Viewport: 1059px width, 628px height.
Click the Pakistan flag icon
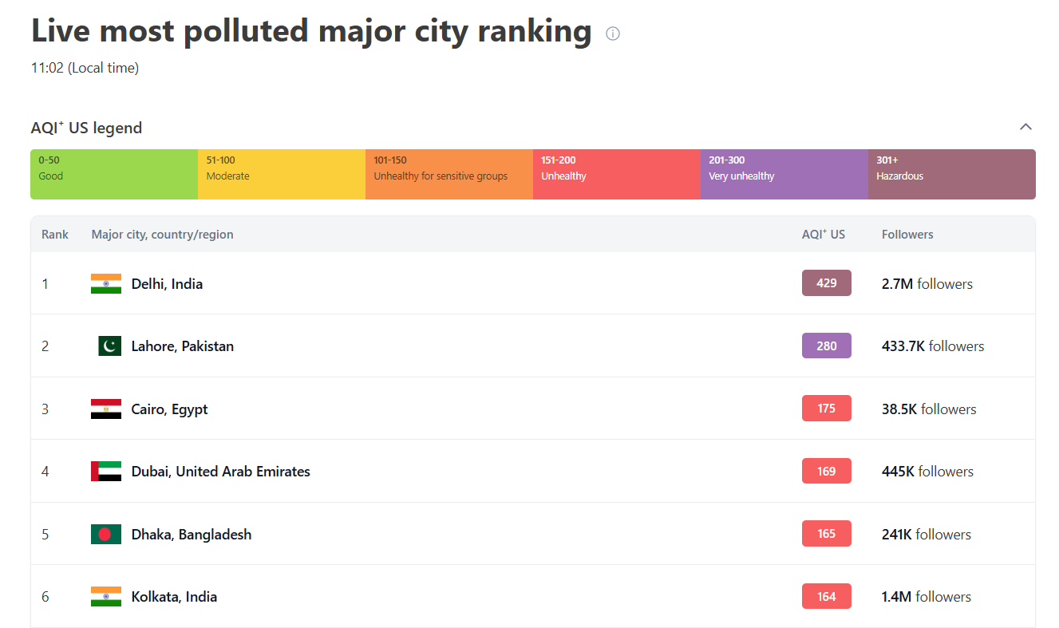click(x=109, y=346)
